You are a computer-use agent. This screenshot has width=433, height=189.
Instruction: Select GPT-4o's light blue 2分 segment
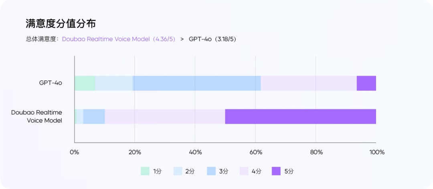click(114, 83)
